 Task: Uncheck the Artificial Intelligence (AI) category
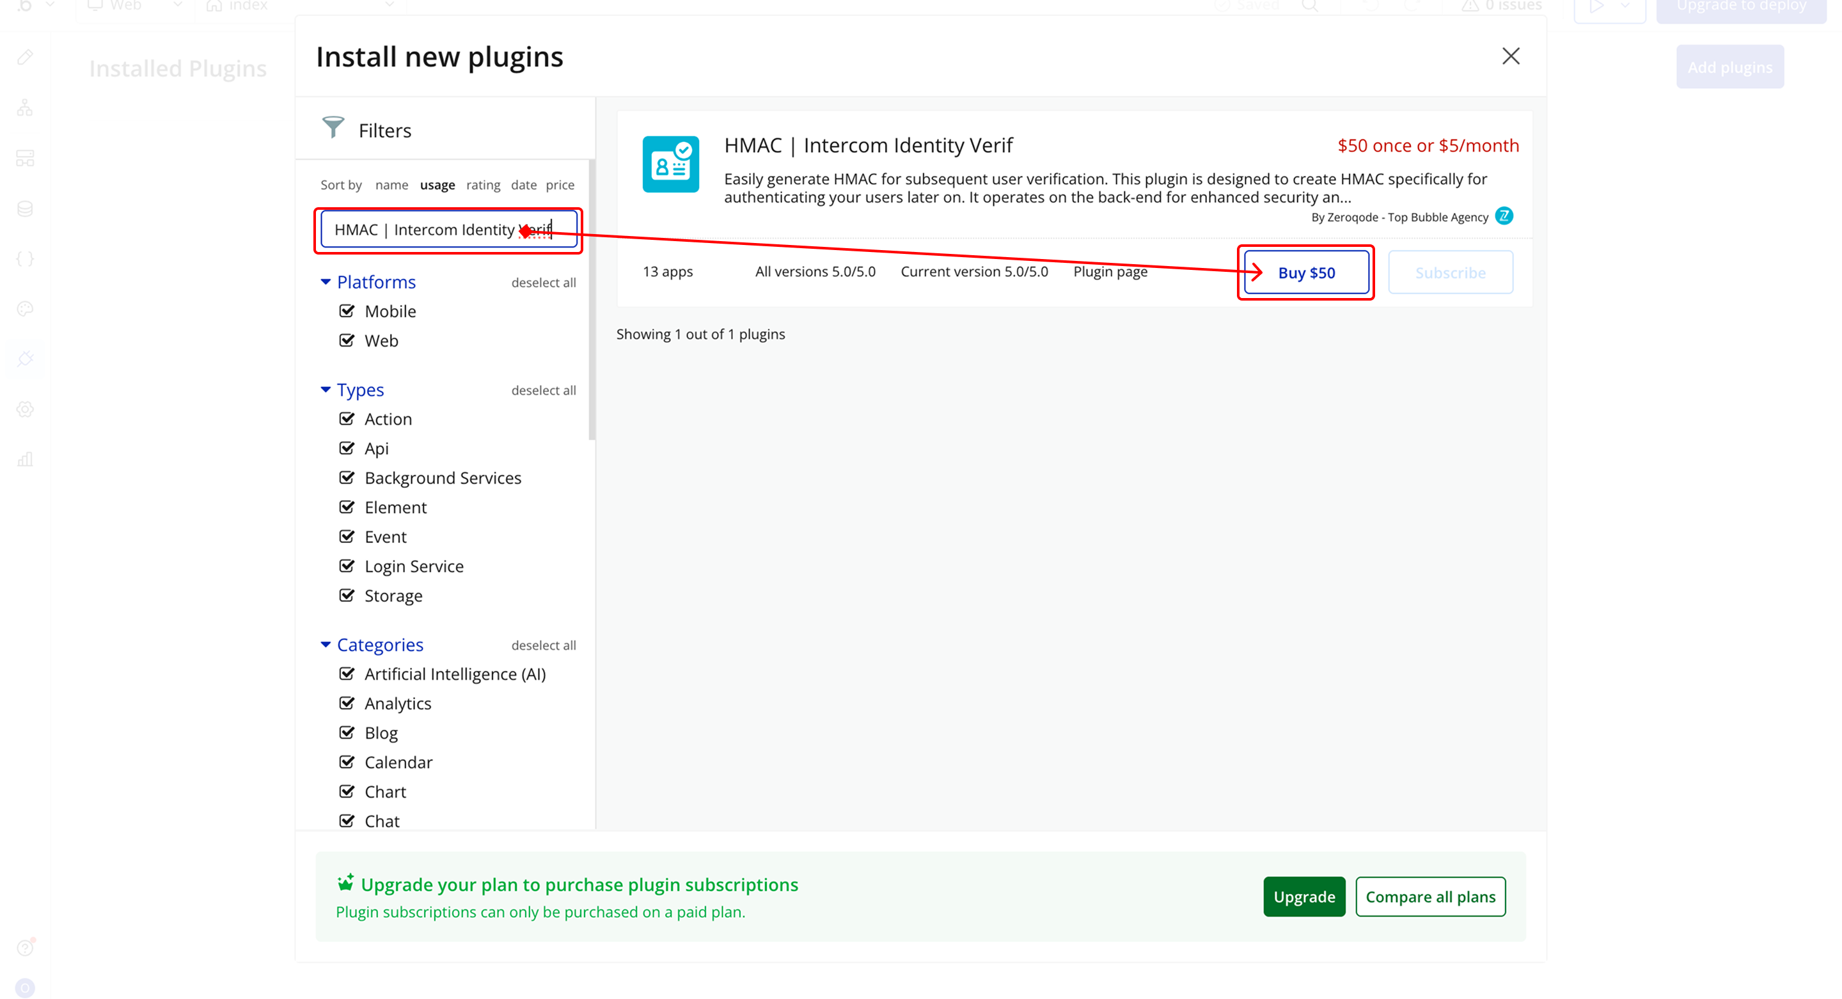[347, 673]
